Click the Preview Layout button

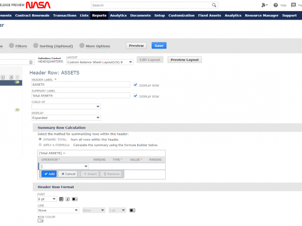185,60
